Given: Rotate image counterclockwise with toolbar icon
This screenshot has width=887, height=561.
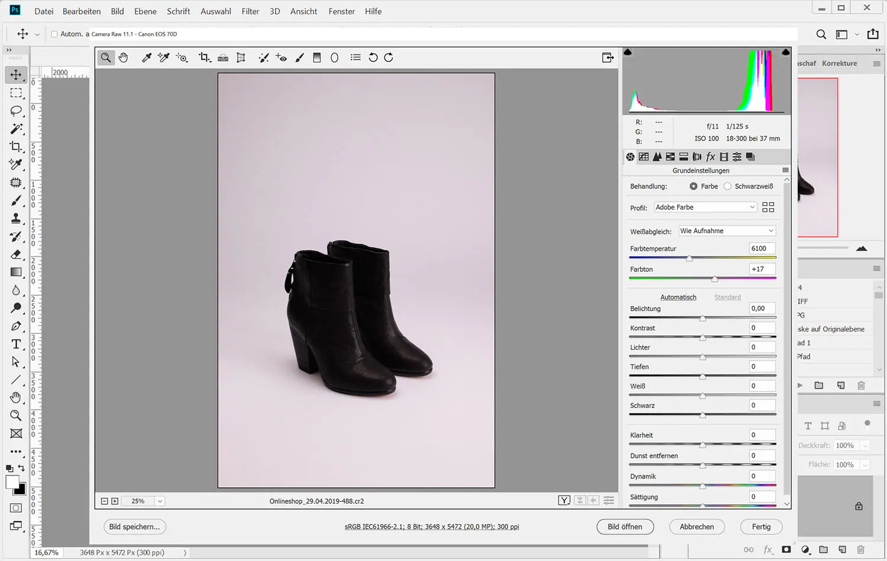Looking at the screenshot, I should 373,57.
